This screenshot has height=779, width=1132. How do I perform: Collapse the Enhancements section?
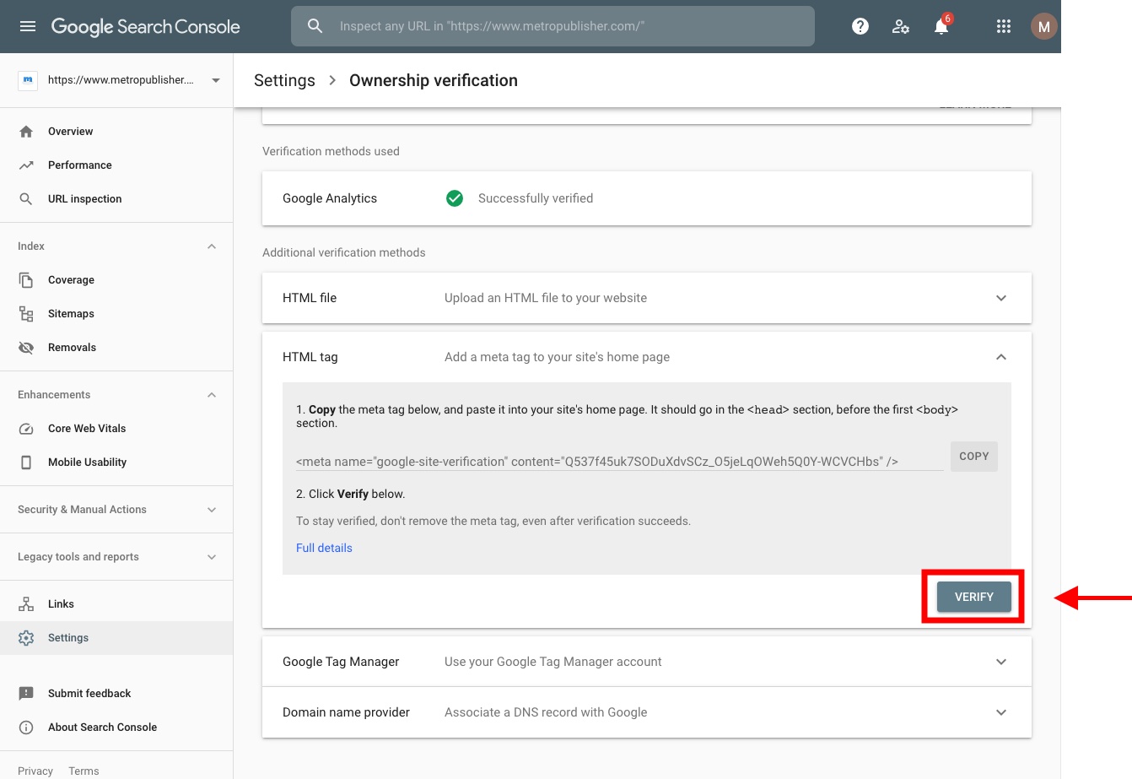[212, 395]
